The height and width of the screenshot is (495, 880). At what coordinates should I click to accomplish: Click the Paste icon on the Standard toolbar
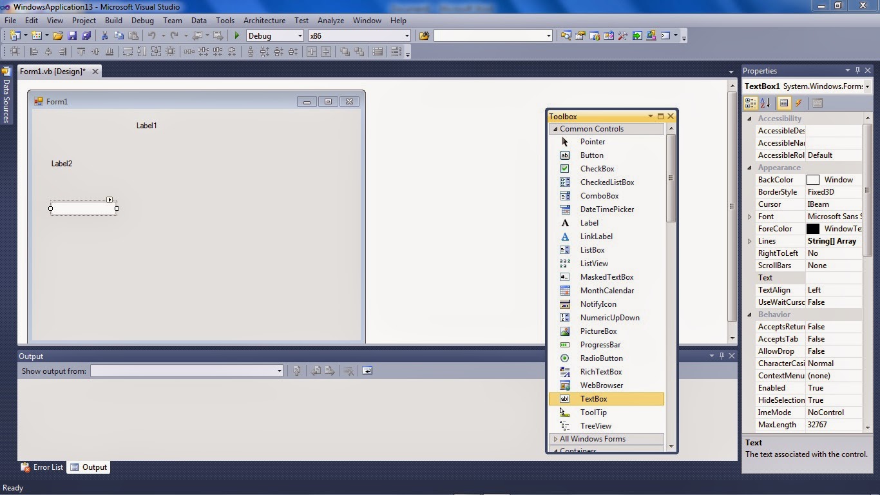(x=133, y=35)
